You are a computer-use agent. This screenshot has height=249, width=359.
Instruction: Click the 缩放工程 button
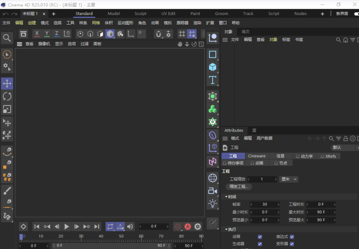(239, 186)
